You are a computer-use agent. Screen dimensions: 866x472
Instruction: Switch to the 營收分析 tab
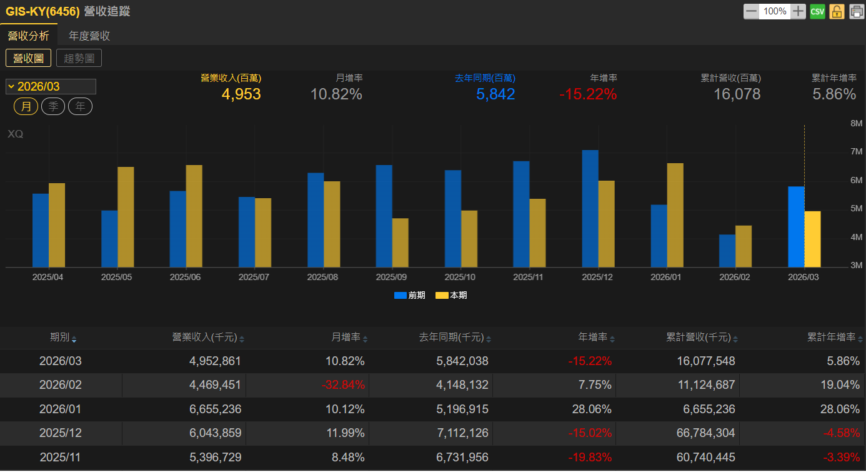[28, 36]
